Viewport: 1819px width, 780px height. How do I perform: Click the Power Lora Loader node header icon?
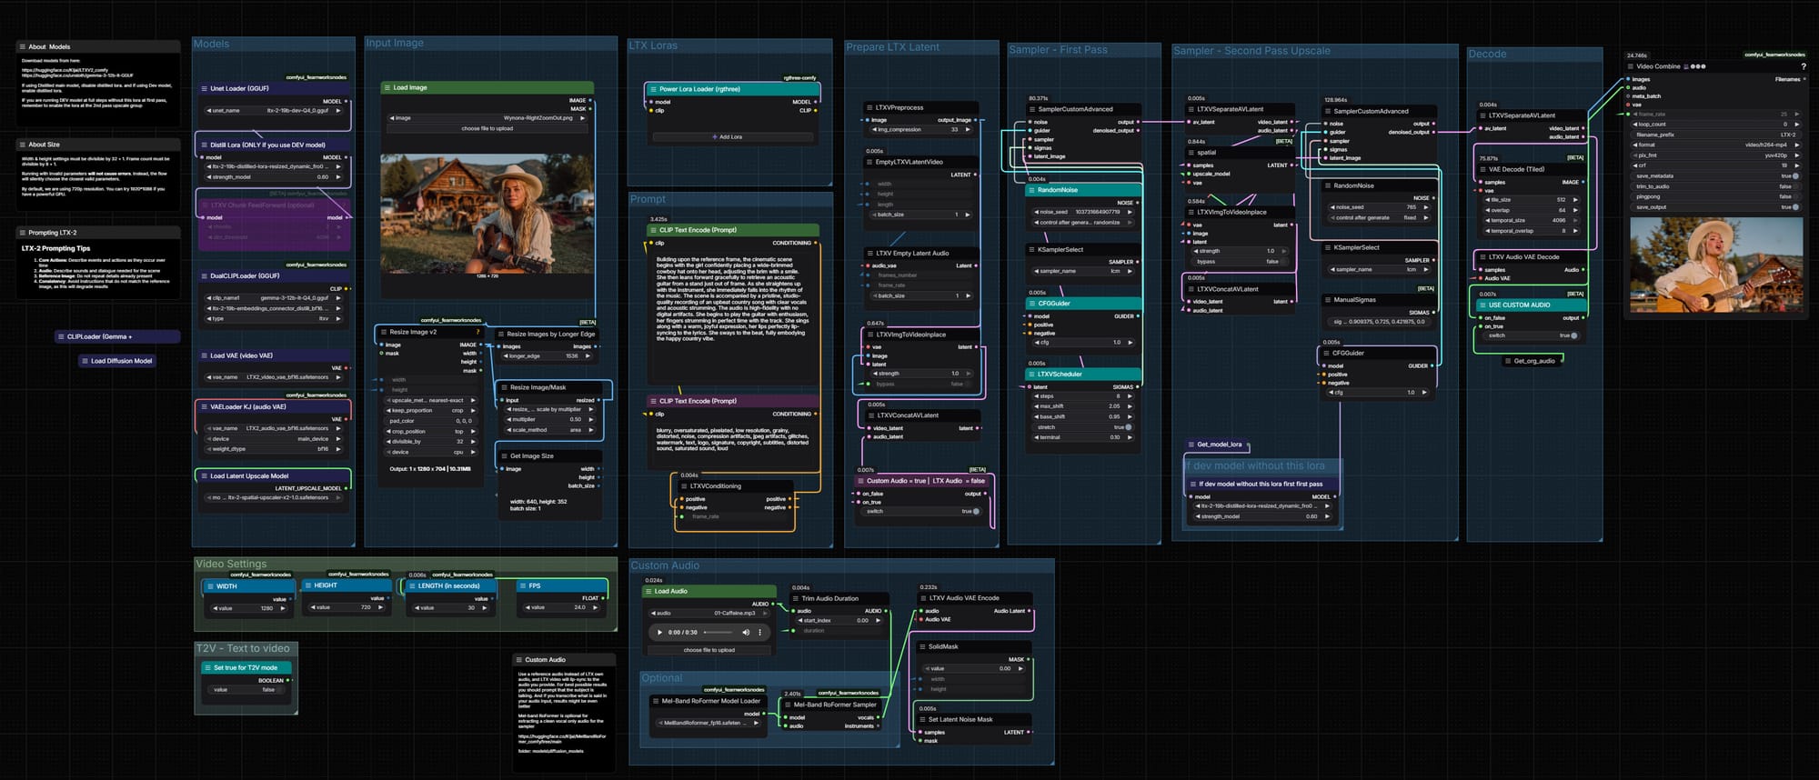coord(653,89)
